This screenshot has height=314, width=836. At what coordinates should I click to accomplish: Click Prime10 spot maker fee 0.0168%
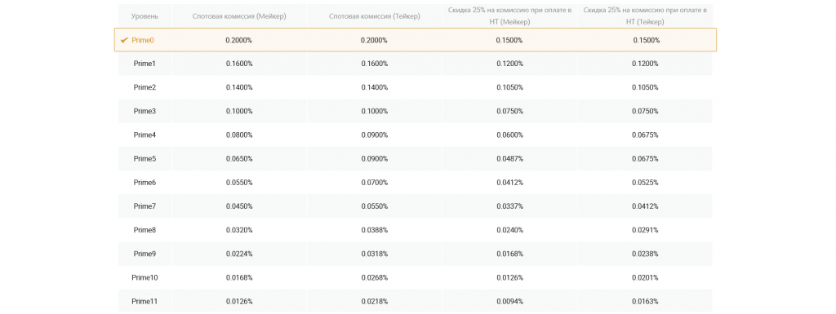(x=239, y=278)
